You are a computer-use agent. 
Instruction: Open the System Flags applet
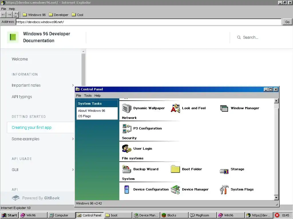click(x=237, y=189)
